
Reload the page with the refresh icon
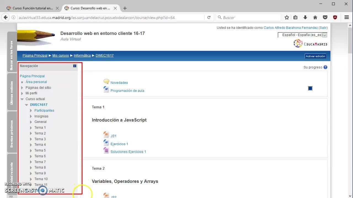209,17
